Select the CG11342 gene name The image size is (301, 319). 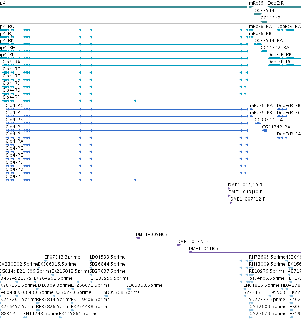(x=271, y=18)
